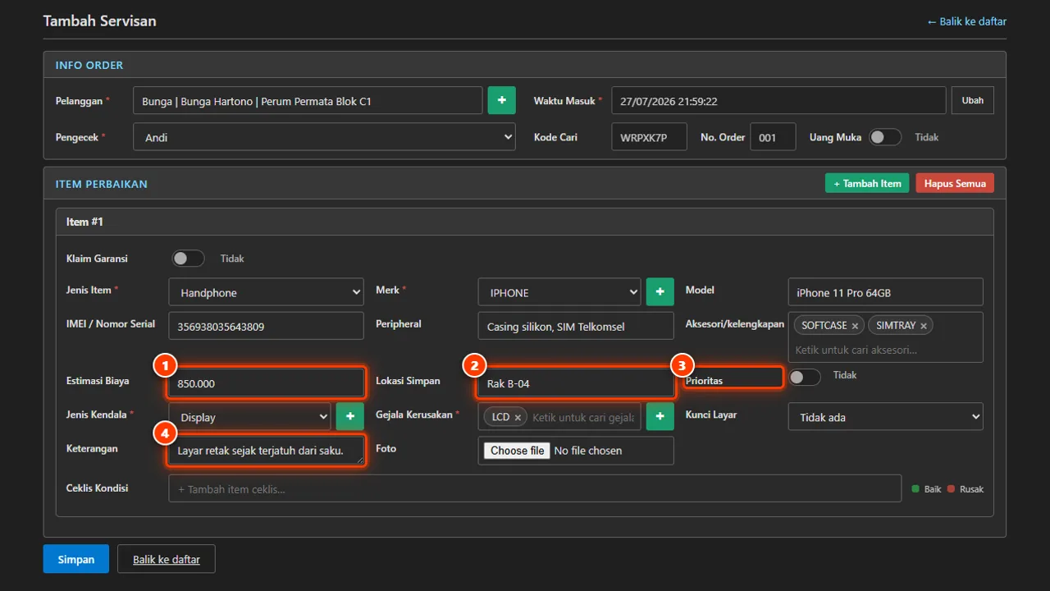Add new brand with plus button next to Merk
The height and width of the screenshot is (591, 1050).
tap(660, 291)
